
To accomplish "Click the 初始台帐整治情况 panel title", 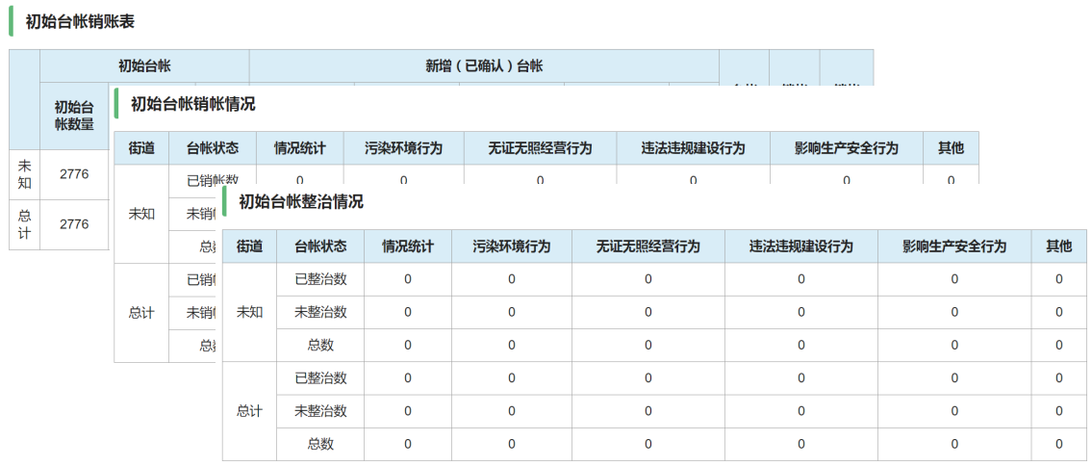I will click(300, 202).
